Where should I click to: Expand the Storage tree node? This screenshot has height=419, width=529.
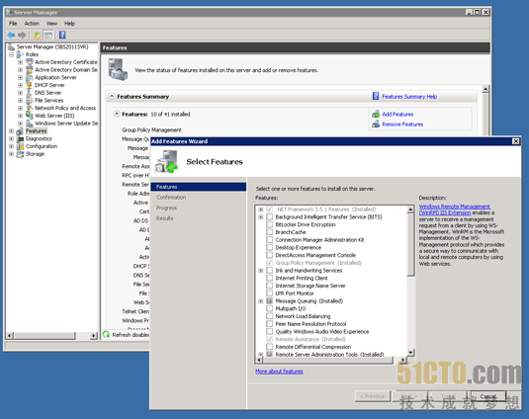[12, 154]
